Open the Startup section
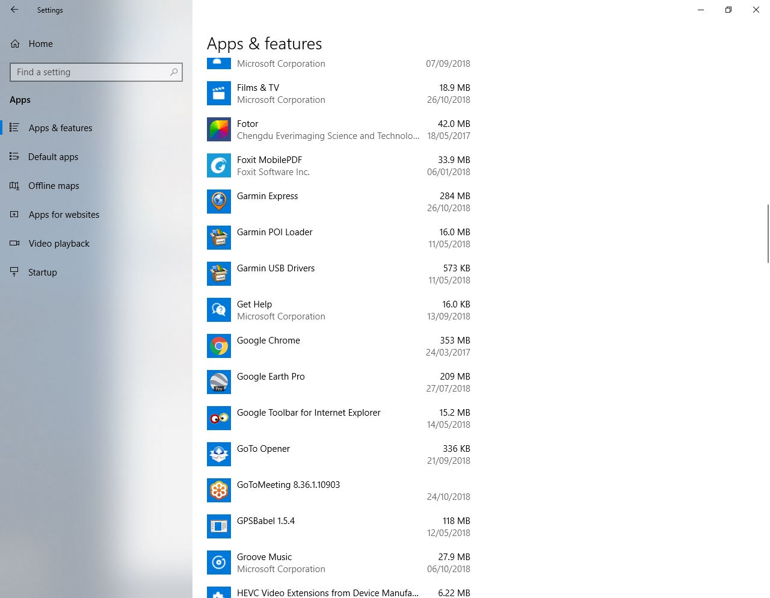 click(x=42, y=272)
